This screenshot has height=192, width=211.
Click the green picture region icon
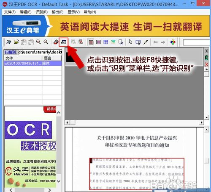[113, 42]
